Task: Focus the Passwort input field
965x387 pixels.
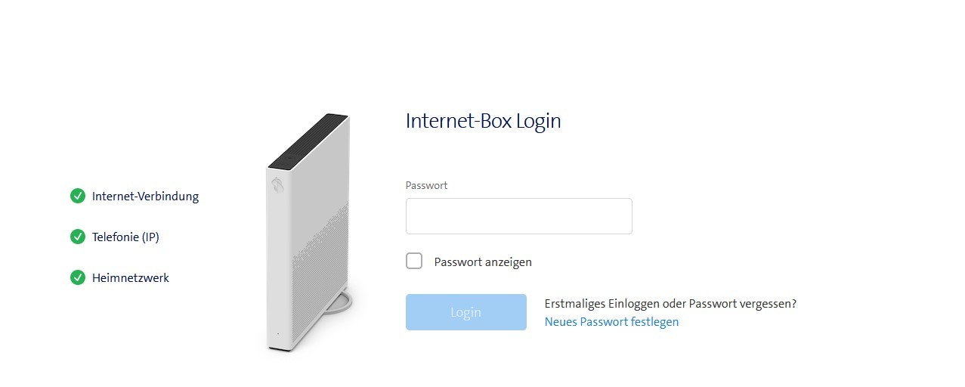Action: 519,216
